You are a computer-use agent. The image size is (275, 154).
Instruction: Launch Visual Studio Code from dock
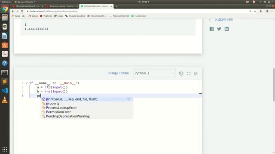pyautogui.click(x=5, y=91)
